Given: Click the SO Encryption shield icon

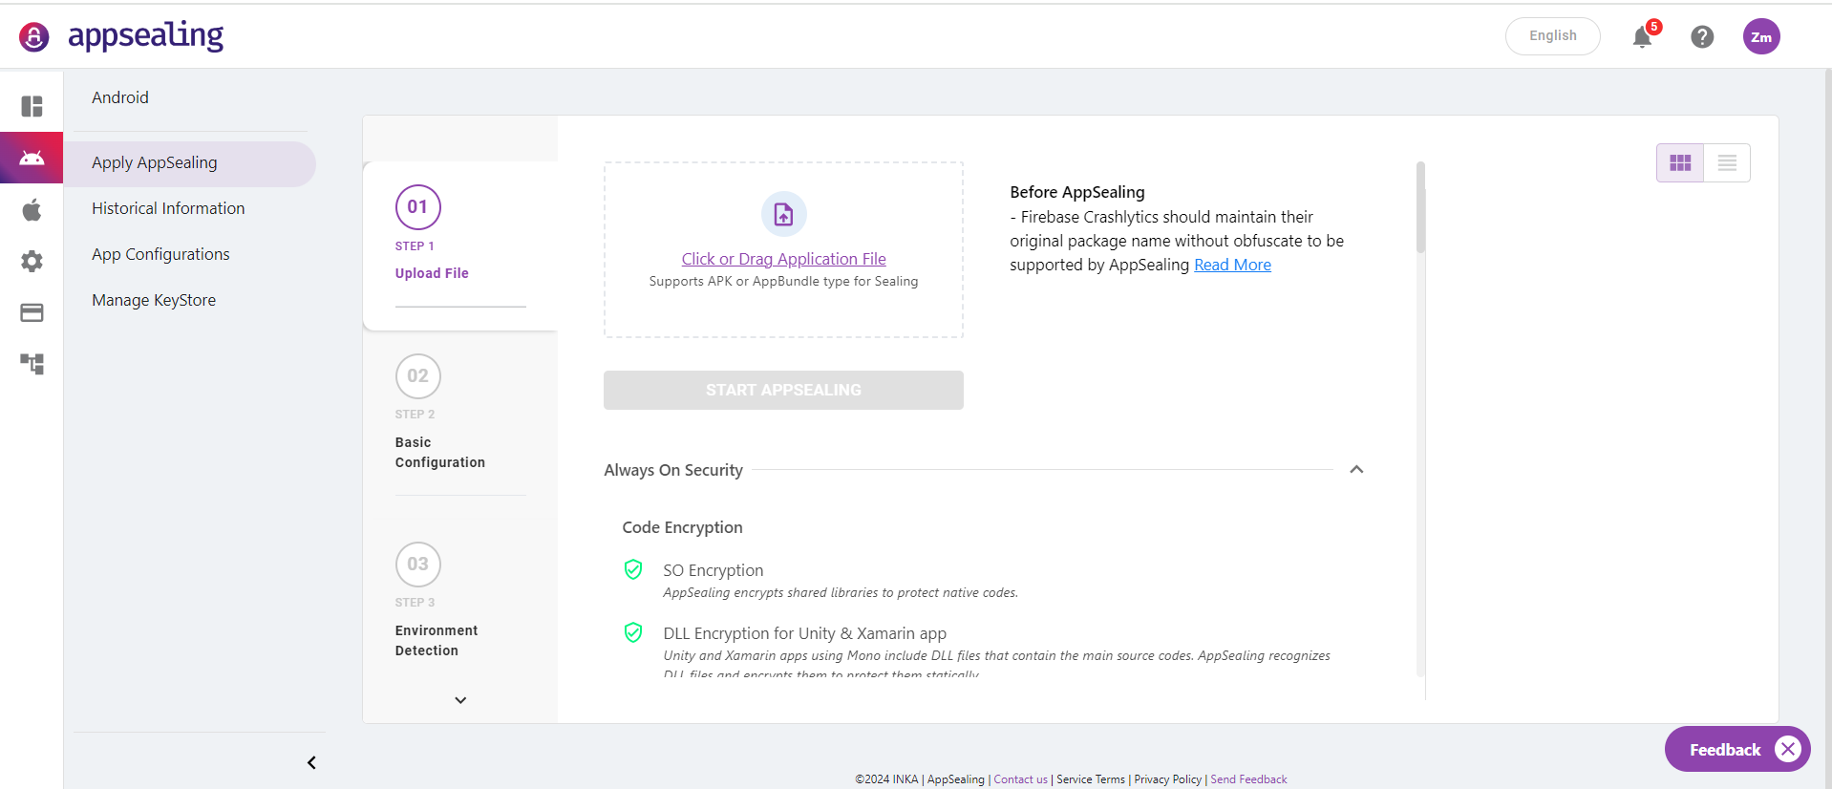Looking at the screenshot, I should coord(633,569).
